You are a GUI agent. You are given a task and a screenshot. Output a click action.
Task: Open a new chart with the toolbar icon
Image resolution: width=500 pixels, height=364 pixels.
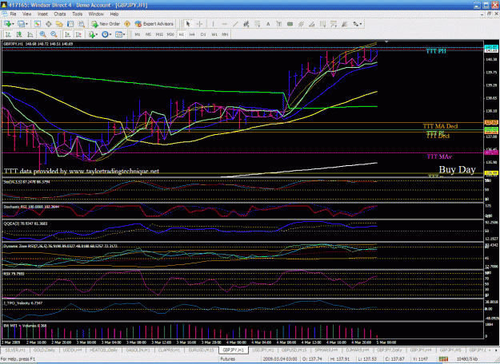[x=7, y=24]
